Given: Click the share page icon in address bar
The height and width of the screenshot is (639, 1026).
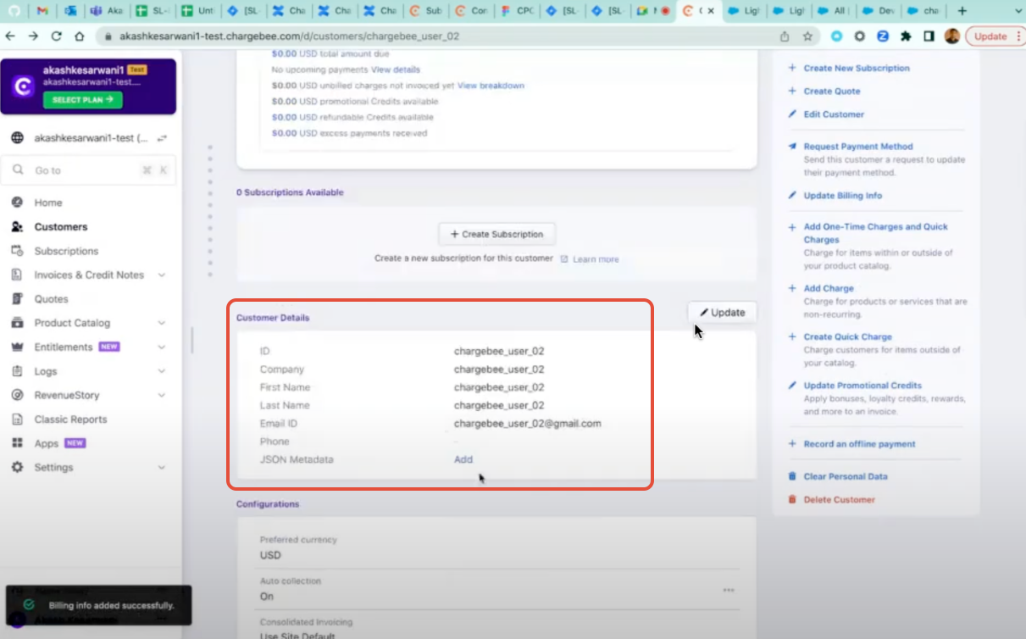Looking at the screenshot, I should click(785, 36).
